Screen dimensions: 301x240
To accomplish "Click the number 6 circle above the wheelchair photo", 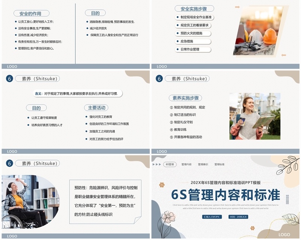I will pyautogui.click(x=9, y=163).
